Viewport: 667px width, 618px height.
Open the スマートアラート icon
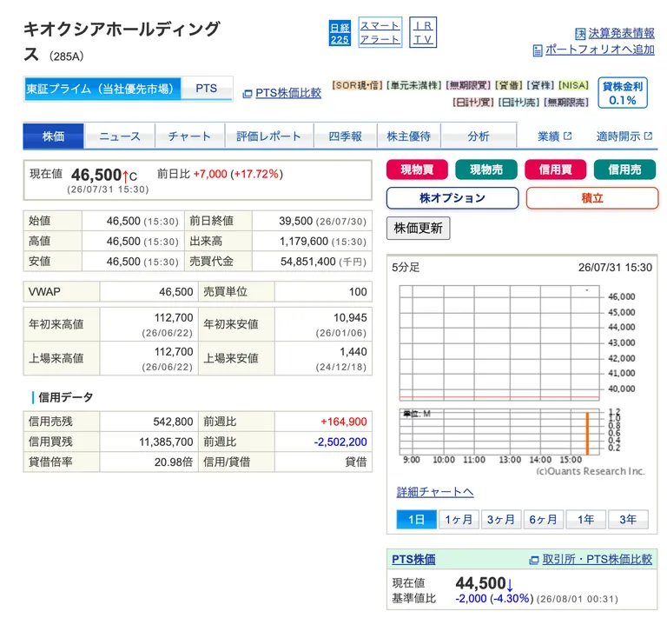pos(380,32)
